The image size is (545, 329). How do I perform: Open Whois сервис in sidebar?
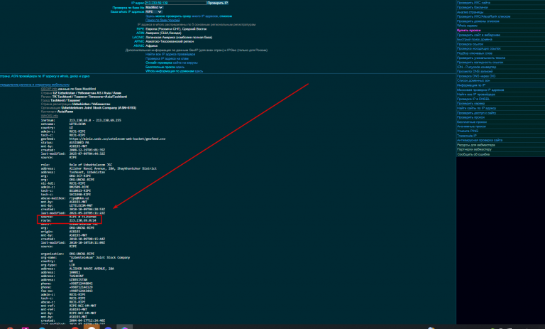click(x=467, y=26)
